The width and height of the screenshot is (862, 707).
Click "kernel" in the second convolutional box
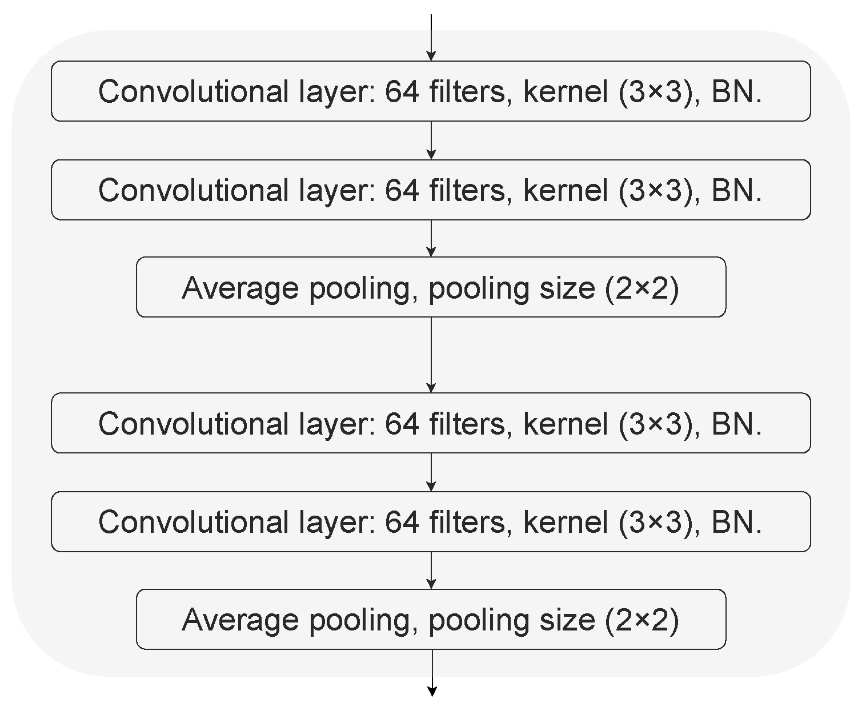pyautogui.click(x=565, y=190)
